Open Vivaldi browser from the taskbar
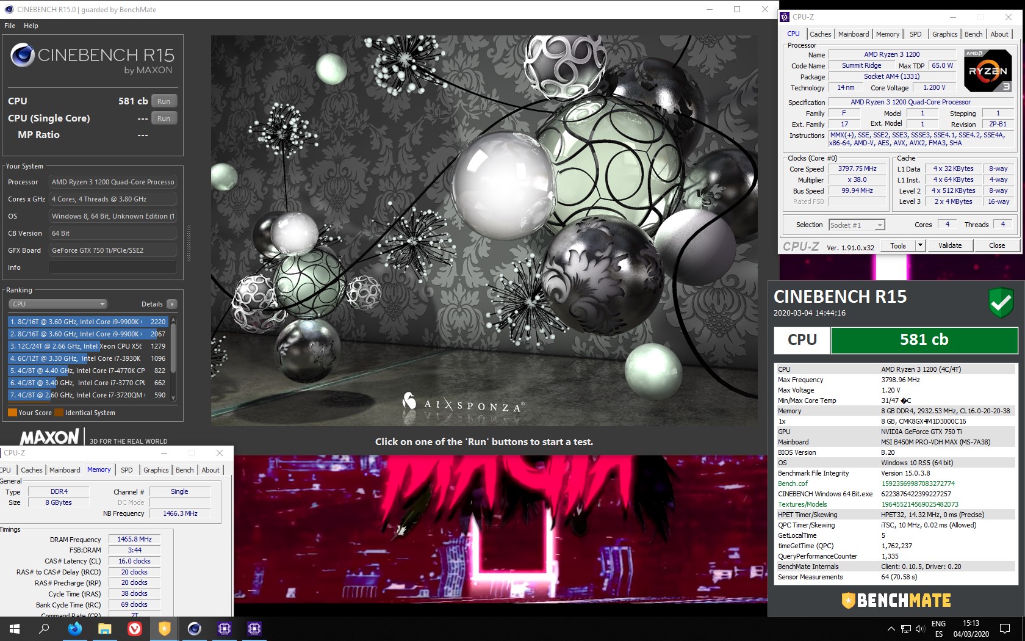This screenshot has height=641, width=1025. pyautogui.click(x=135, y=629)
